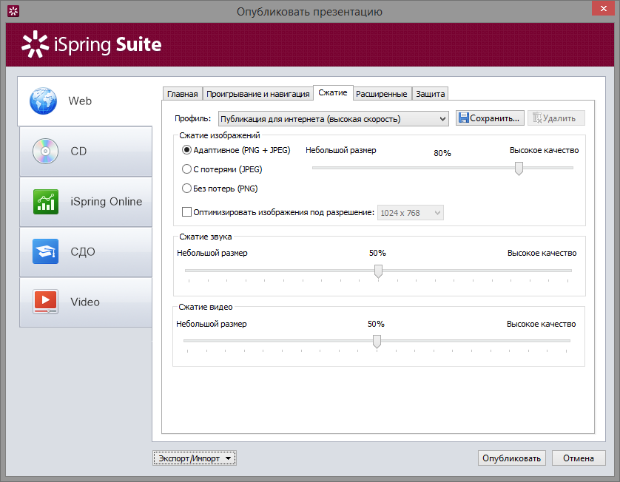Click the 50% value under Сжатие звука
The height and width of the screenshot is (482, 620).
tap(377, 253)
